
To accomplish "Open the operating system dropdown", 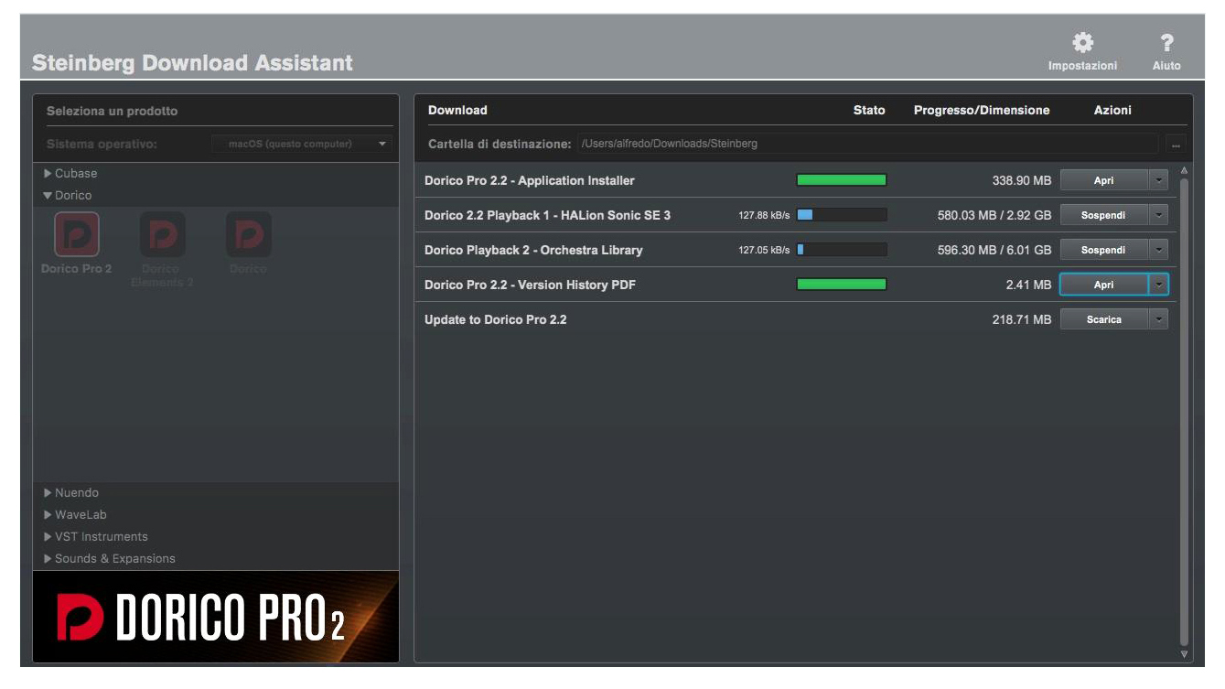I will coord(301,144).
